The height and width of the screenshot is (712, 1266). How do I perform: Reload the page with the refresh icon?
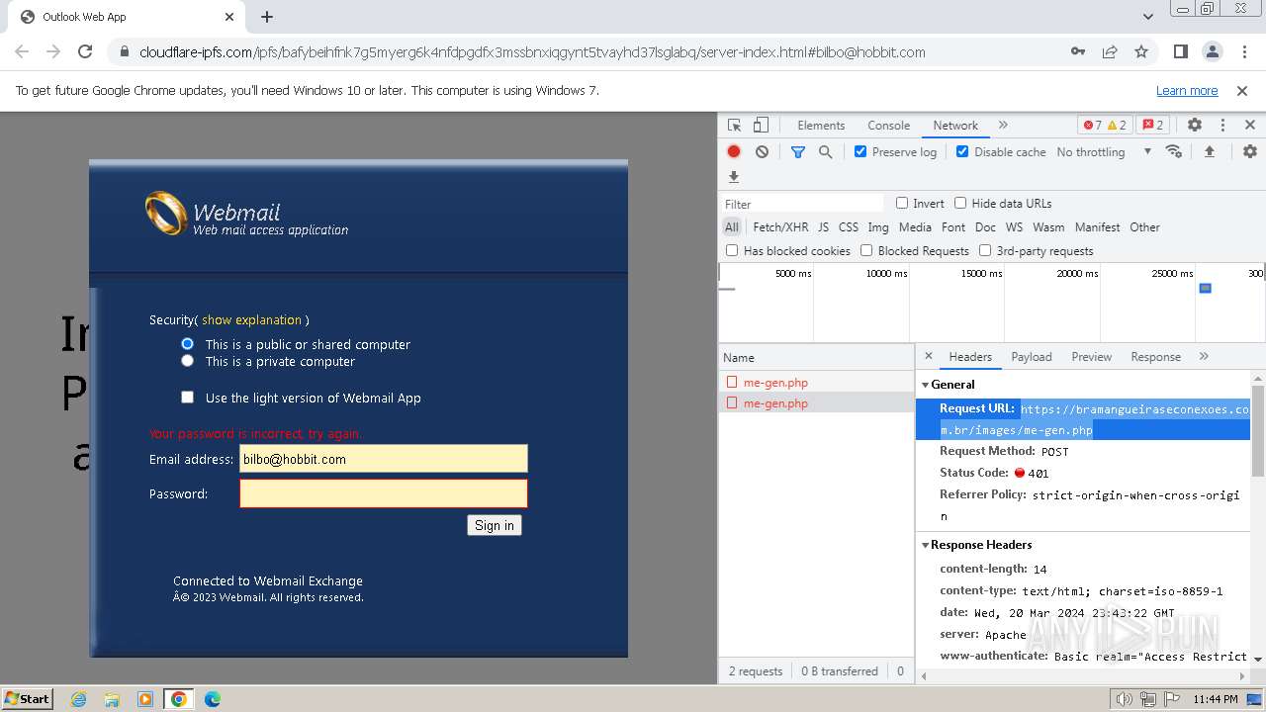(85, 52)
